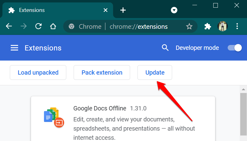The height and width of the screenshot is (141, 247).
Task: Expand the circled down-arrow tab dropdown
Action: [174, 10]
